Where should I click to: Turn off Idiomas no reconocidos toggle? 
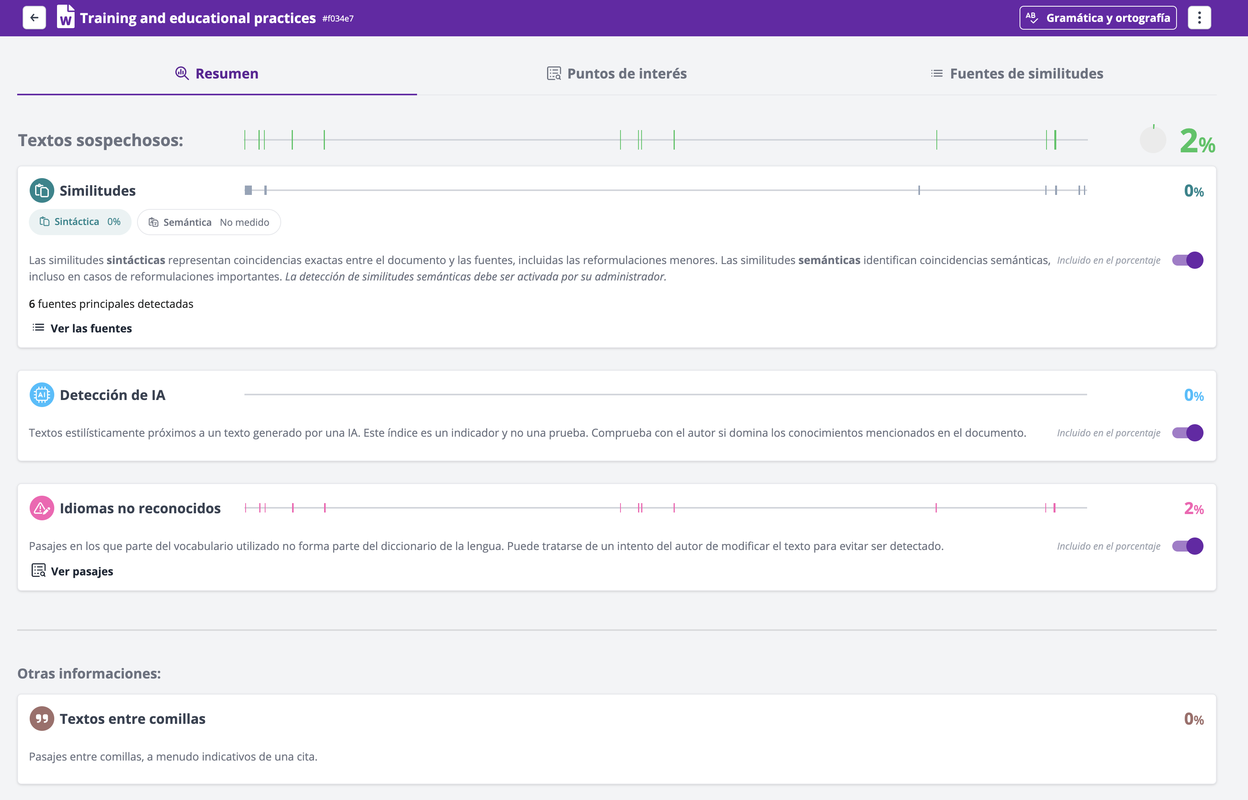pos(1187,546)
